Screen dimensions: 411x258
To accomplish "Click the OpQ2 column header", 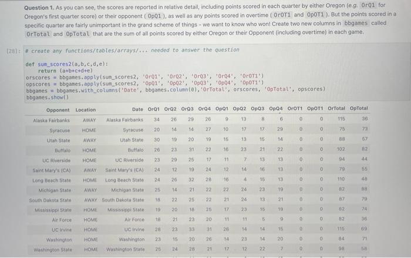I will coord(240,109).
